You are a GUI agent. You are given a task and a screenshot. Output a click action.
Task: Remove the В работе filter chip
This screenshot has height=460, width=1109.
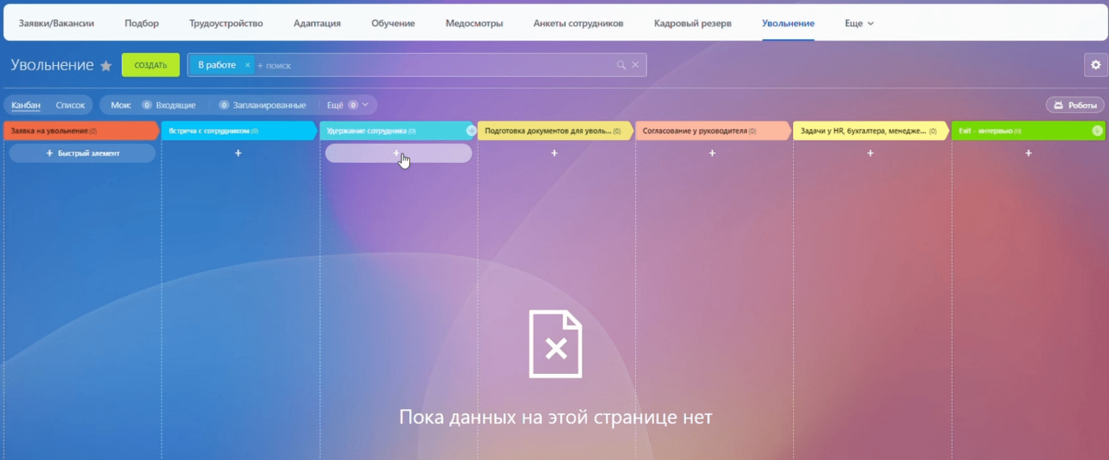[x=247, y=65]
